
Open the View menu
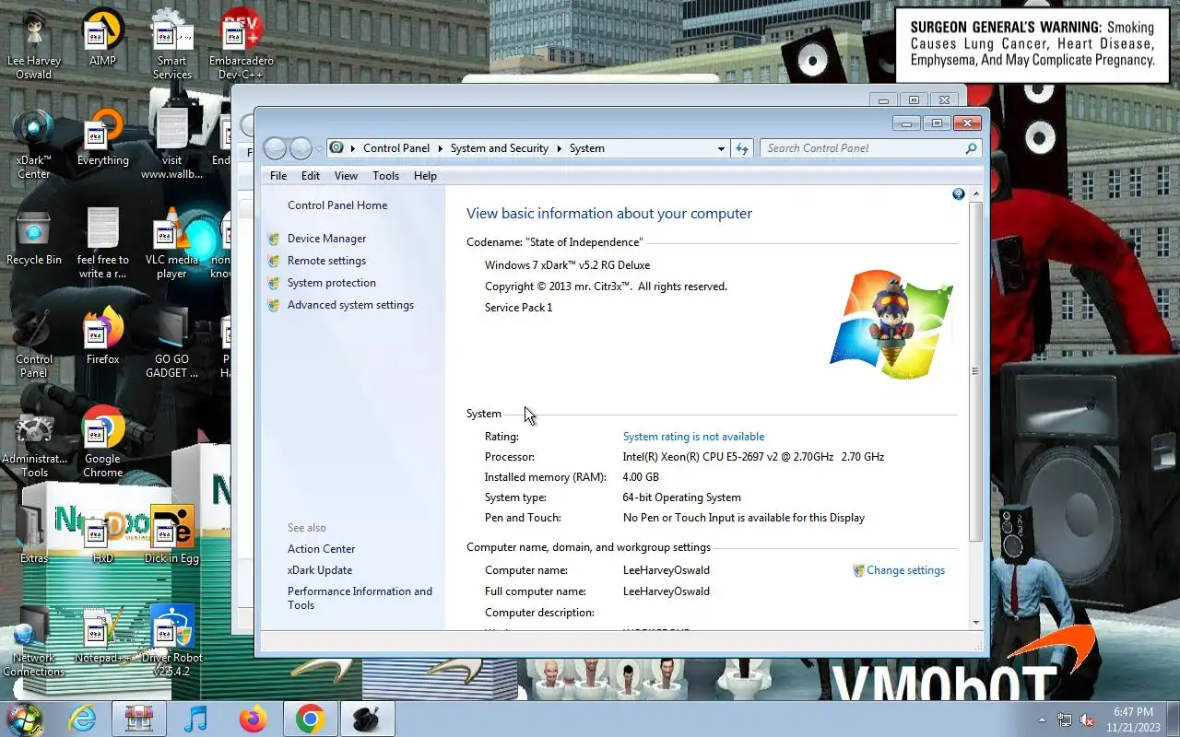point(346,176)
